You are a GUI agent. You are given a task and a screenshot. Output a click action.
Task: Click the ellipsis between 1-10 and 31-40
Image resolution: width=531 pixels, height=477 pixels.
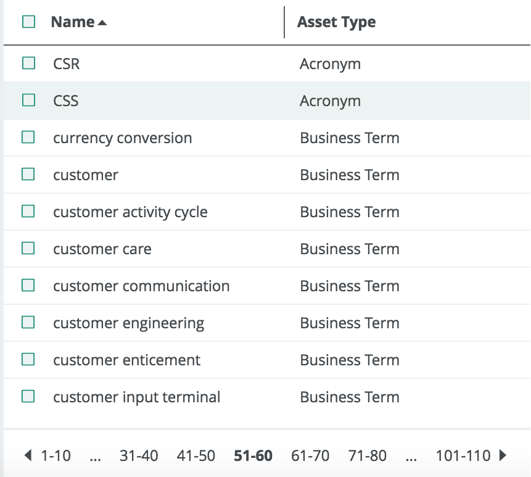point(96,455)
